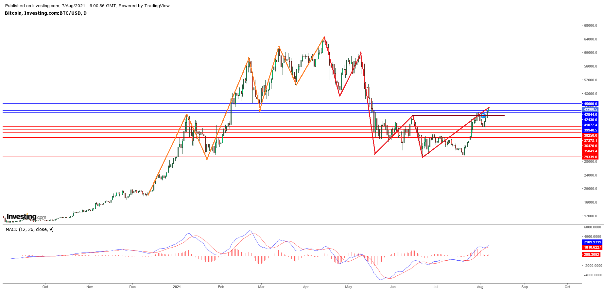The image size is (606, 291).
Task: Click the blue circle marker on the August candles
Action: click(483, 115)
